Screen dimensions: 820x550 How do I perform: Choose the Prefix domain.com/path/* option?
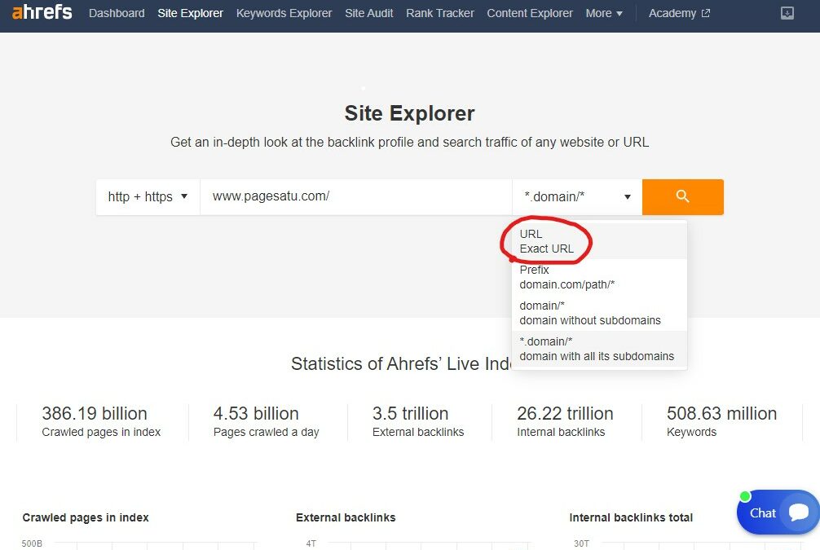pyautogui.click(x=599, y=277)
